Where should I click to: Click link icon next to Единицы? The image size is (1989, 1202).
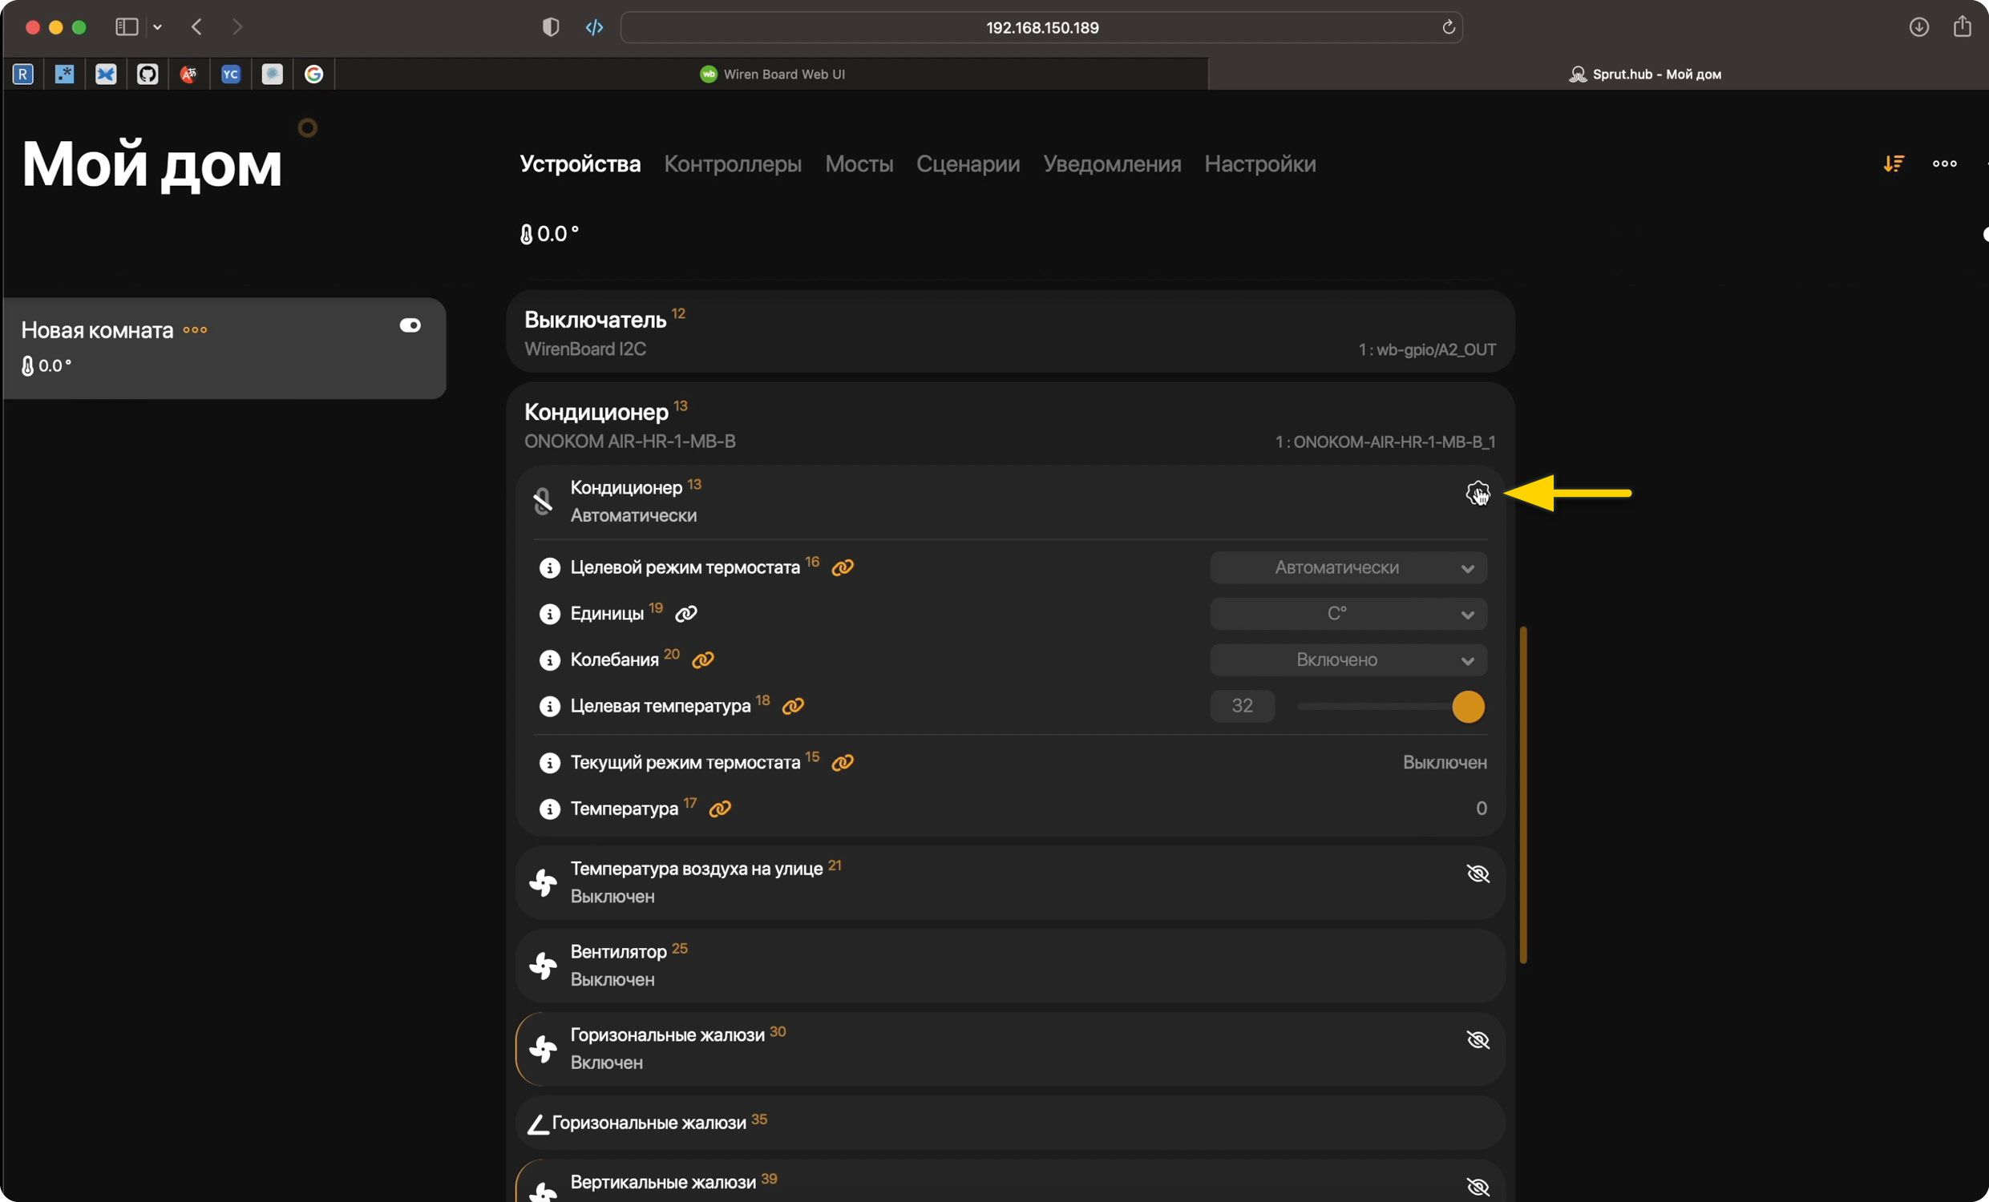pos(685,614)
